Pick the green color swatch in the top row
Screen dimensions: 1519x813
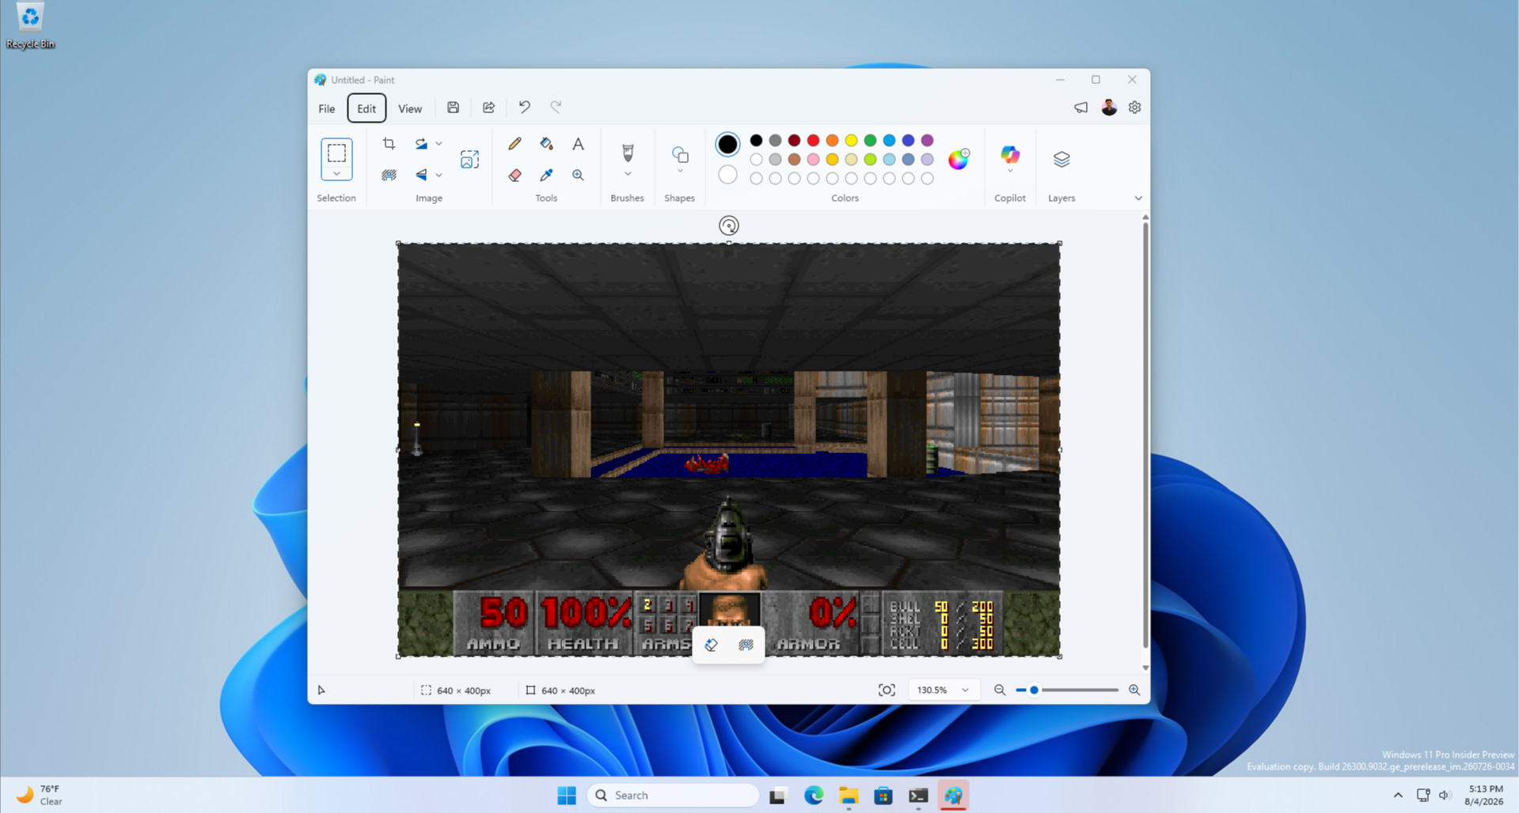click(x=870, y=141)
